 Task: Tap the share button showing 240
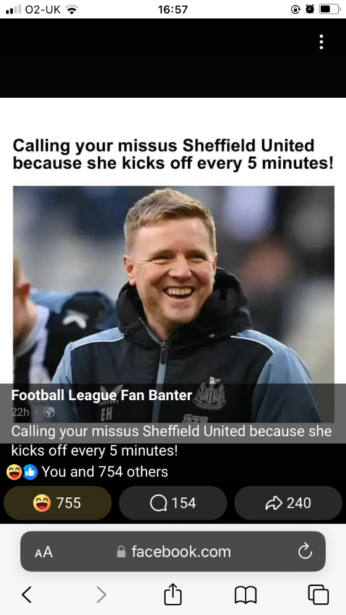(x=288, y=503)
